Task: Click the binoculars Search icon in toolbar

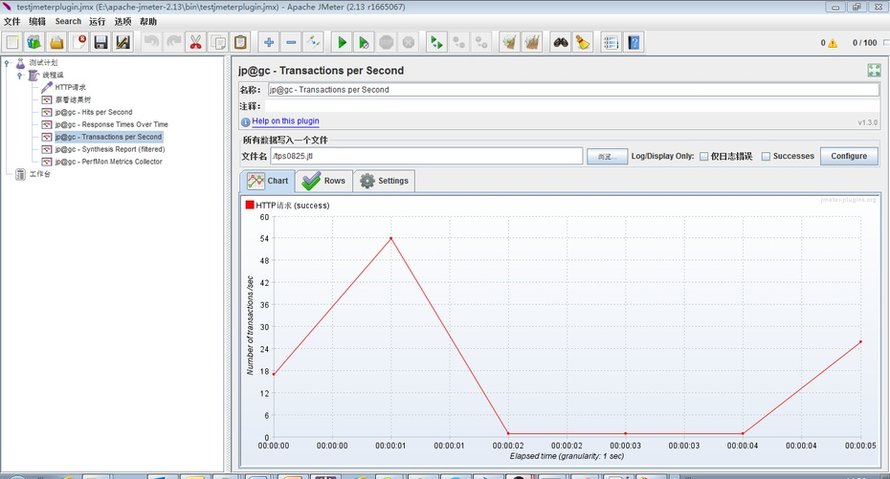Action: pos(560,42)
